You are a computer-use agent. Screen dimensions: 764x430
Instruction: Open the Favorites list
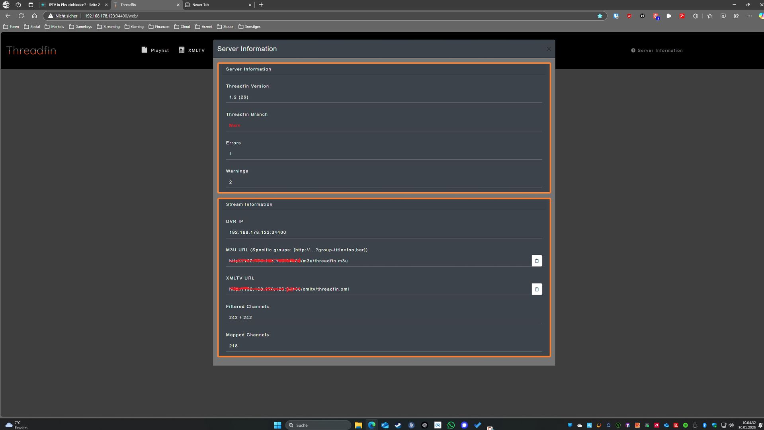(x=710, y=16)
